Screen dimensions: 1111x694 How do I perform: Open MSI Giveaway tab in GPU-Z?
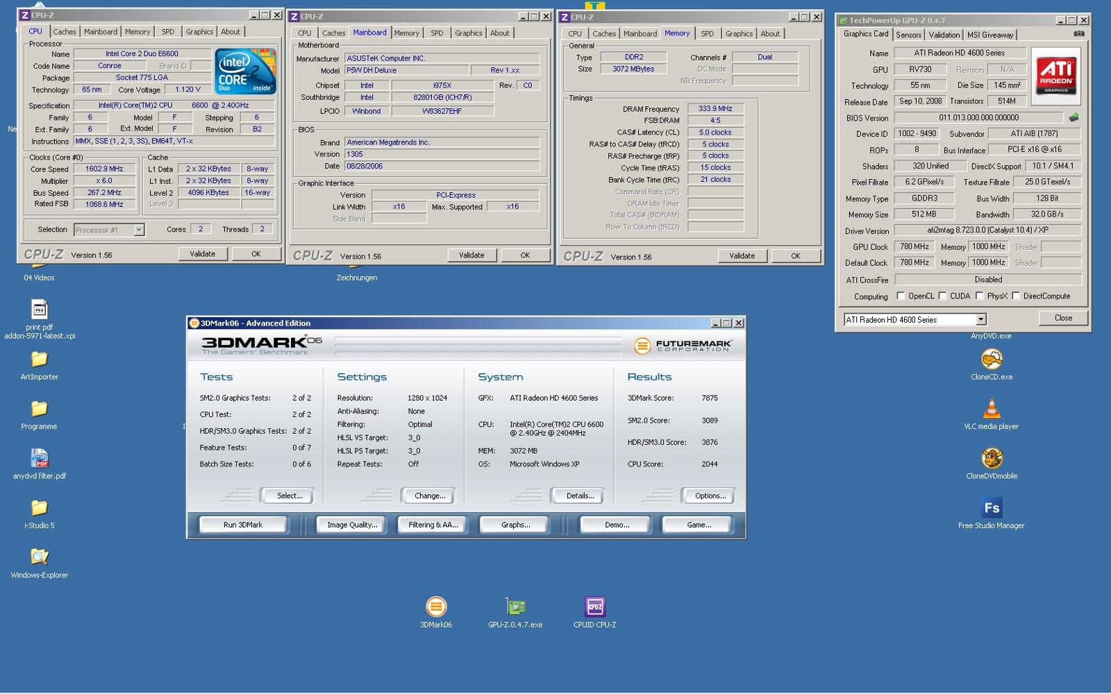(990, 35)
